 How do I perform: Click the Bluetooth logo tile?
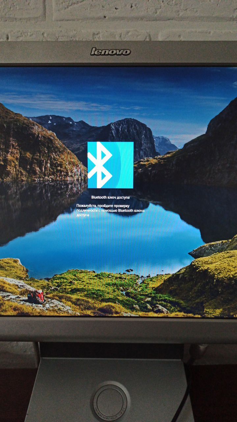coord(110,165)
